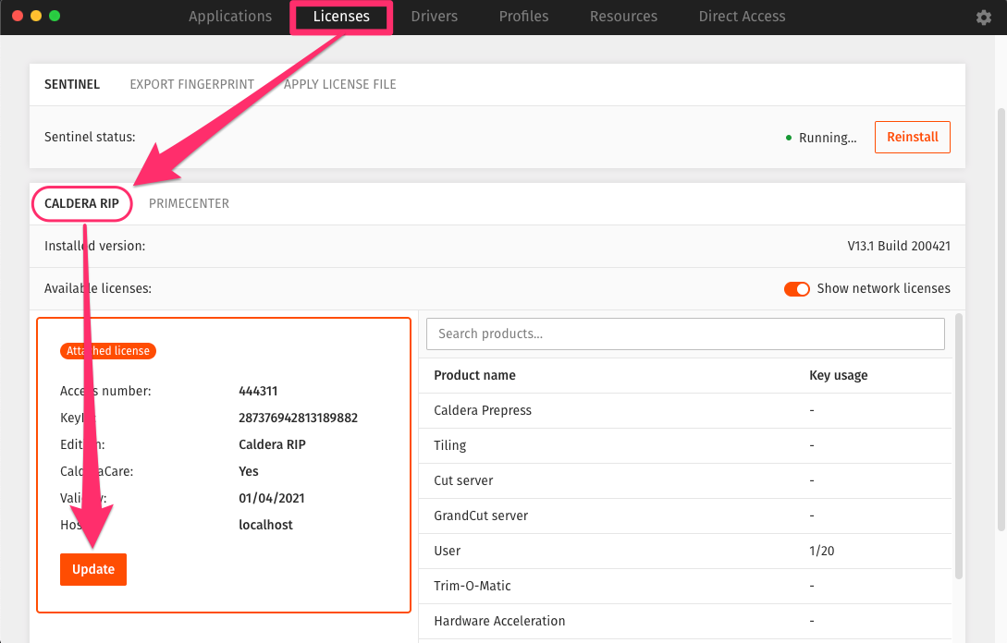Click the CalderaCare value Yes
Viewport: 1007px width, 643px height.
pos(249,472)
